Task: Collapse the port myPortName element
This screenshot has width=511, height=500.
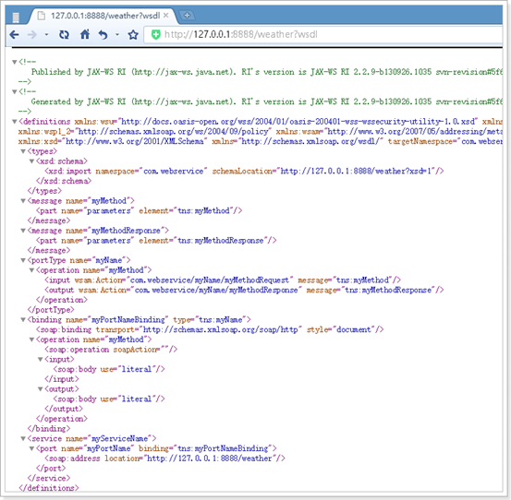Action: (31, 448)
